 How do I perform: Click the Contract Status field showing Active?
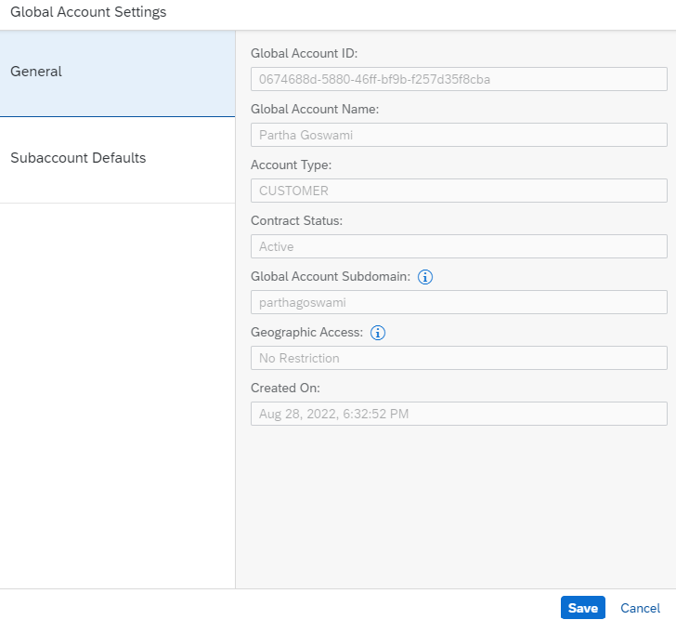click(x=459, y=246)
